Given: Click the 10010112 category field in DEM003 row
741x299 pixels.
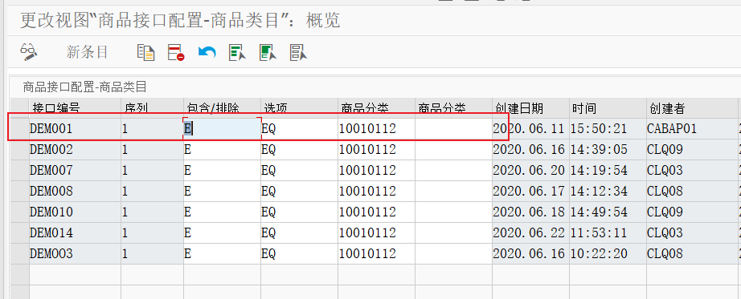Looking at the screenshot, I should point(377,253).
